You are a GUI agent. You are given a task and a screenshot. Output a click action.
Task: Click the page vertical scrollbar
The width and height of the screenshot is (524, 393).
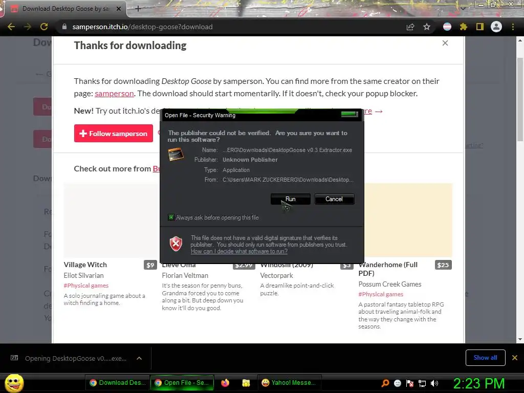[x=520, y=100]
